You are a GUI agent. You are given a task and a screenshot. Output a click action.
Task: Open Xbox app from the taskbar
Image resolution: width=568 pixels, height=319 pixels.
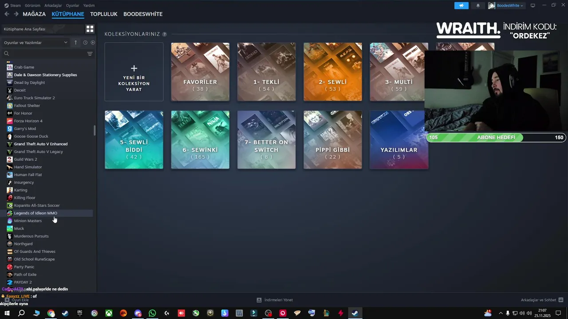[109, 313]
